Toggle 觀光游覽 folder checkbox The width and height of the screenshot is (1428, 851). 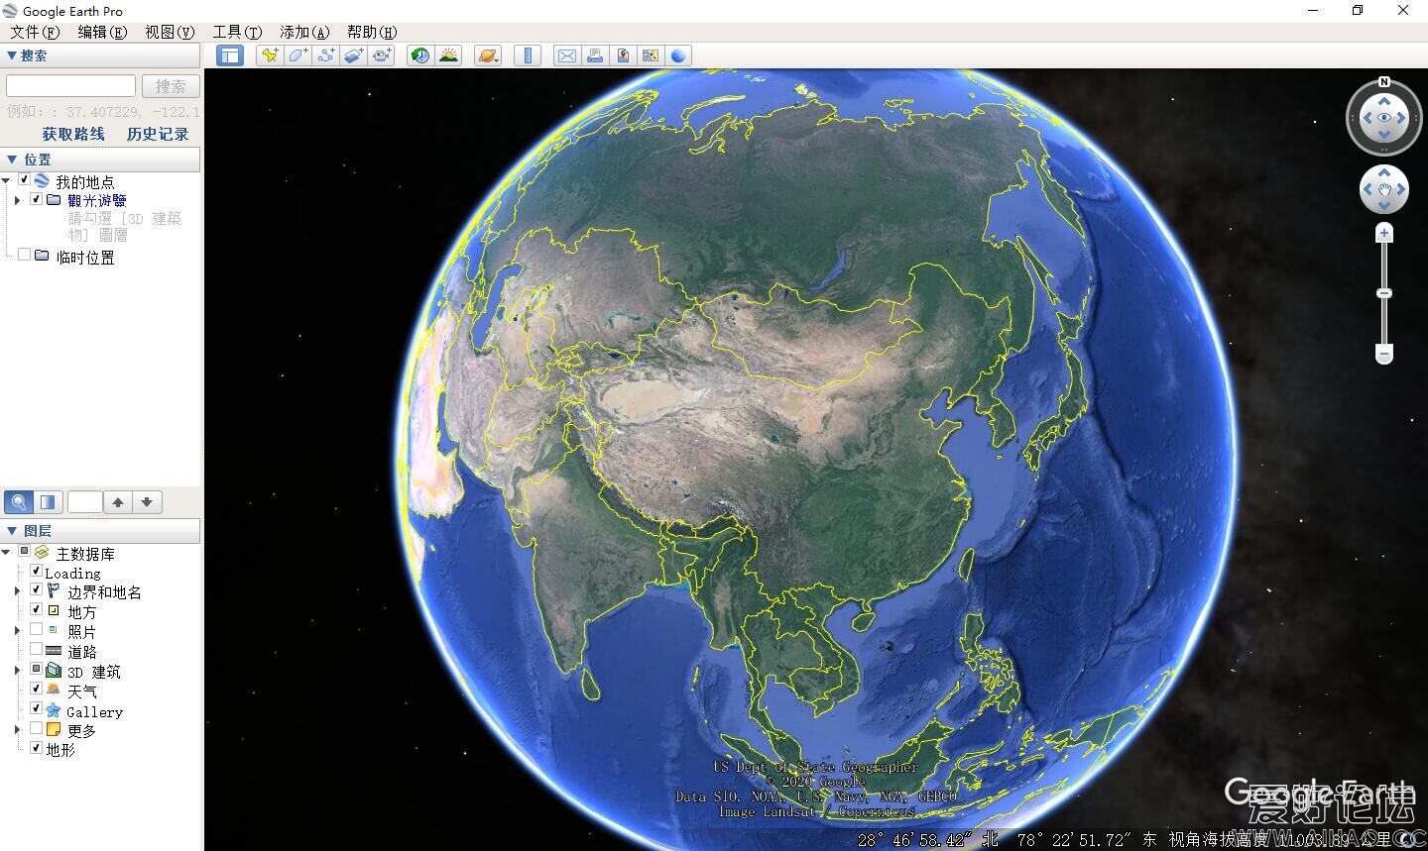point(36,199)
